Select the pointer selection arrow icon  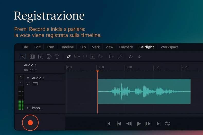point(111,57)
